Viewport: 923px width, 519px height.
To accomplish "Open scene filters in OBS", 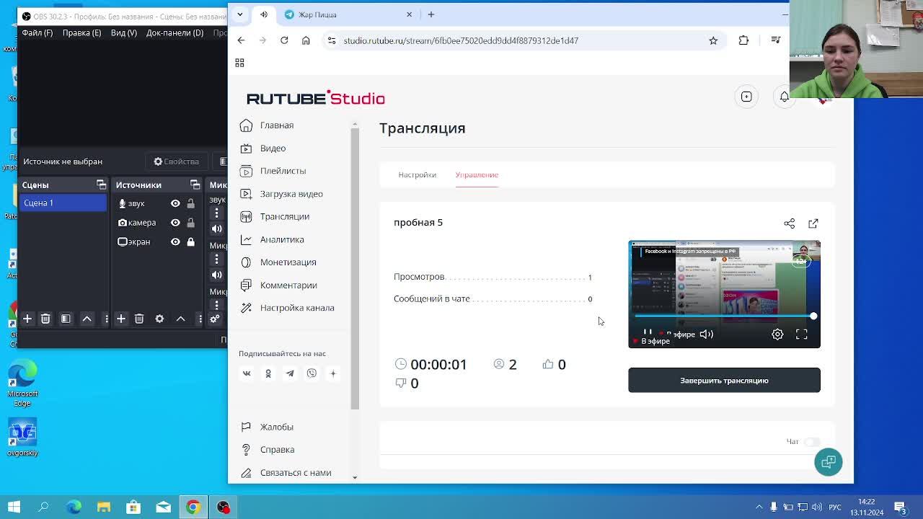I will click(x=66, y=319).
